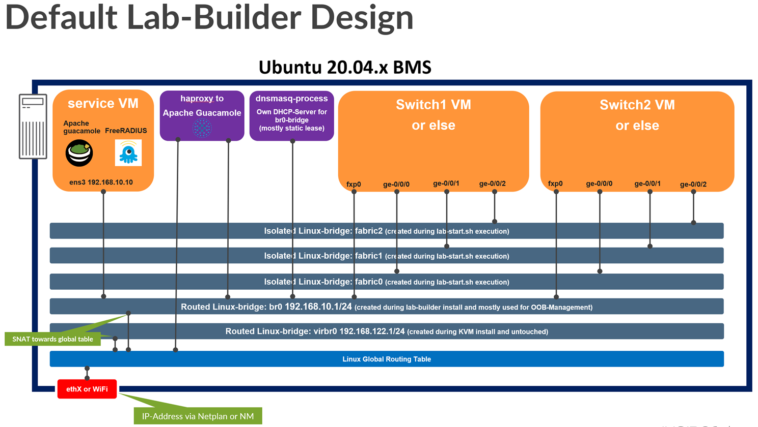This screenshot has height=427, width=758.
Task: Select the red ethX or WiFi box
Action: click(87, 389)
